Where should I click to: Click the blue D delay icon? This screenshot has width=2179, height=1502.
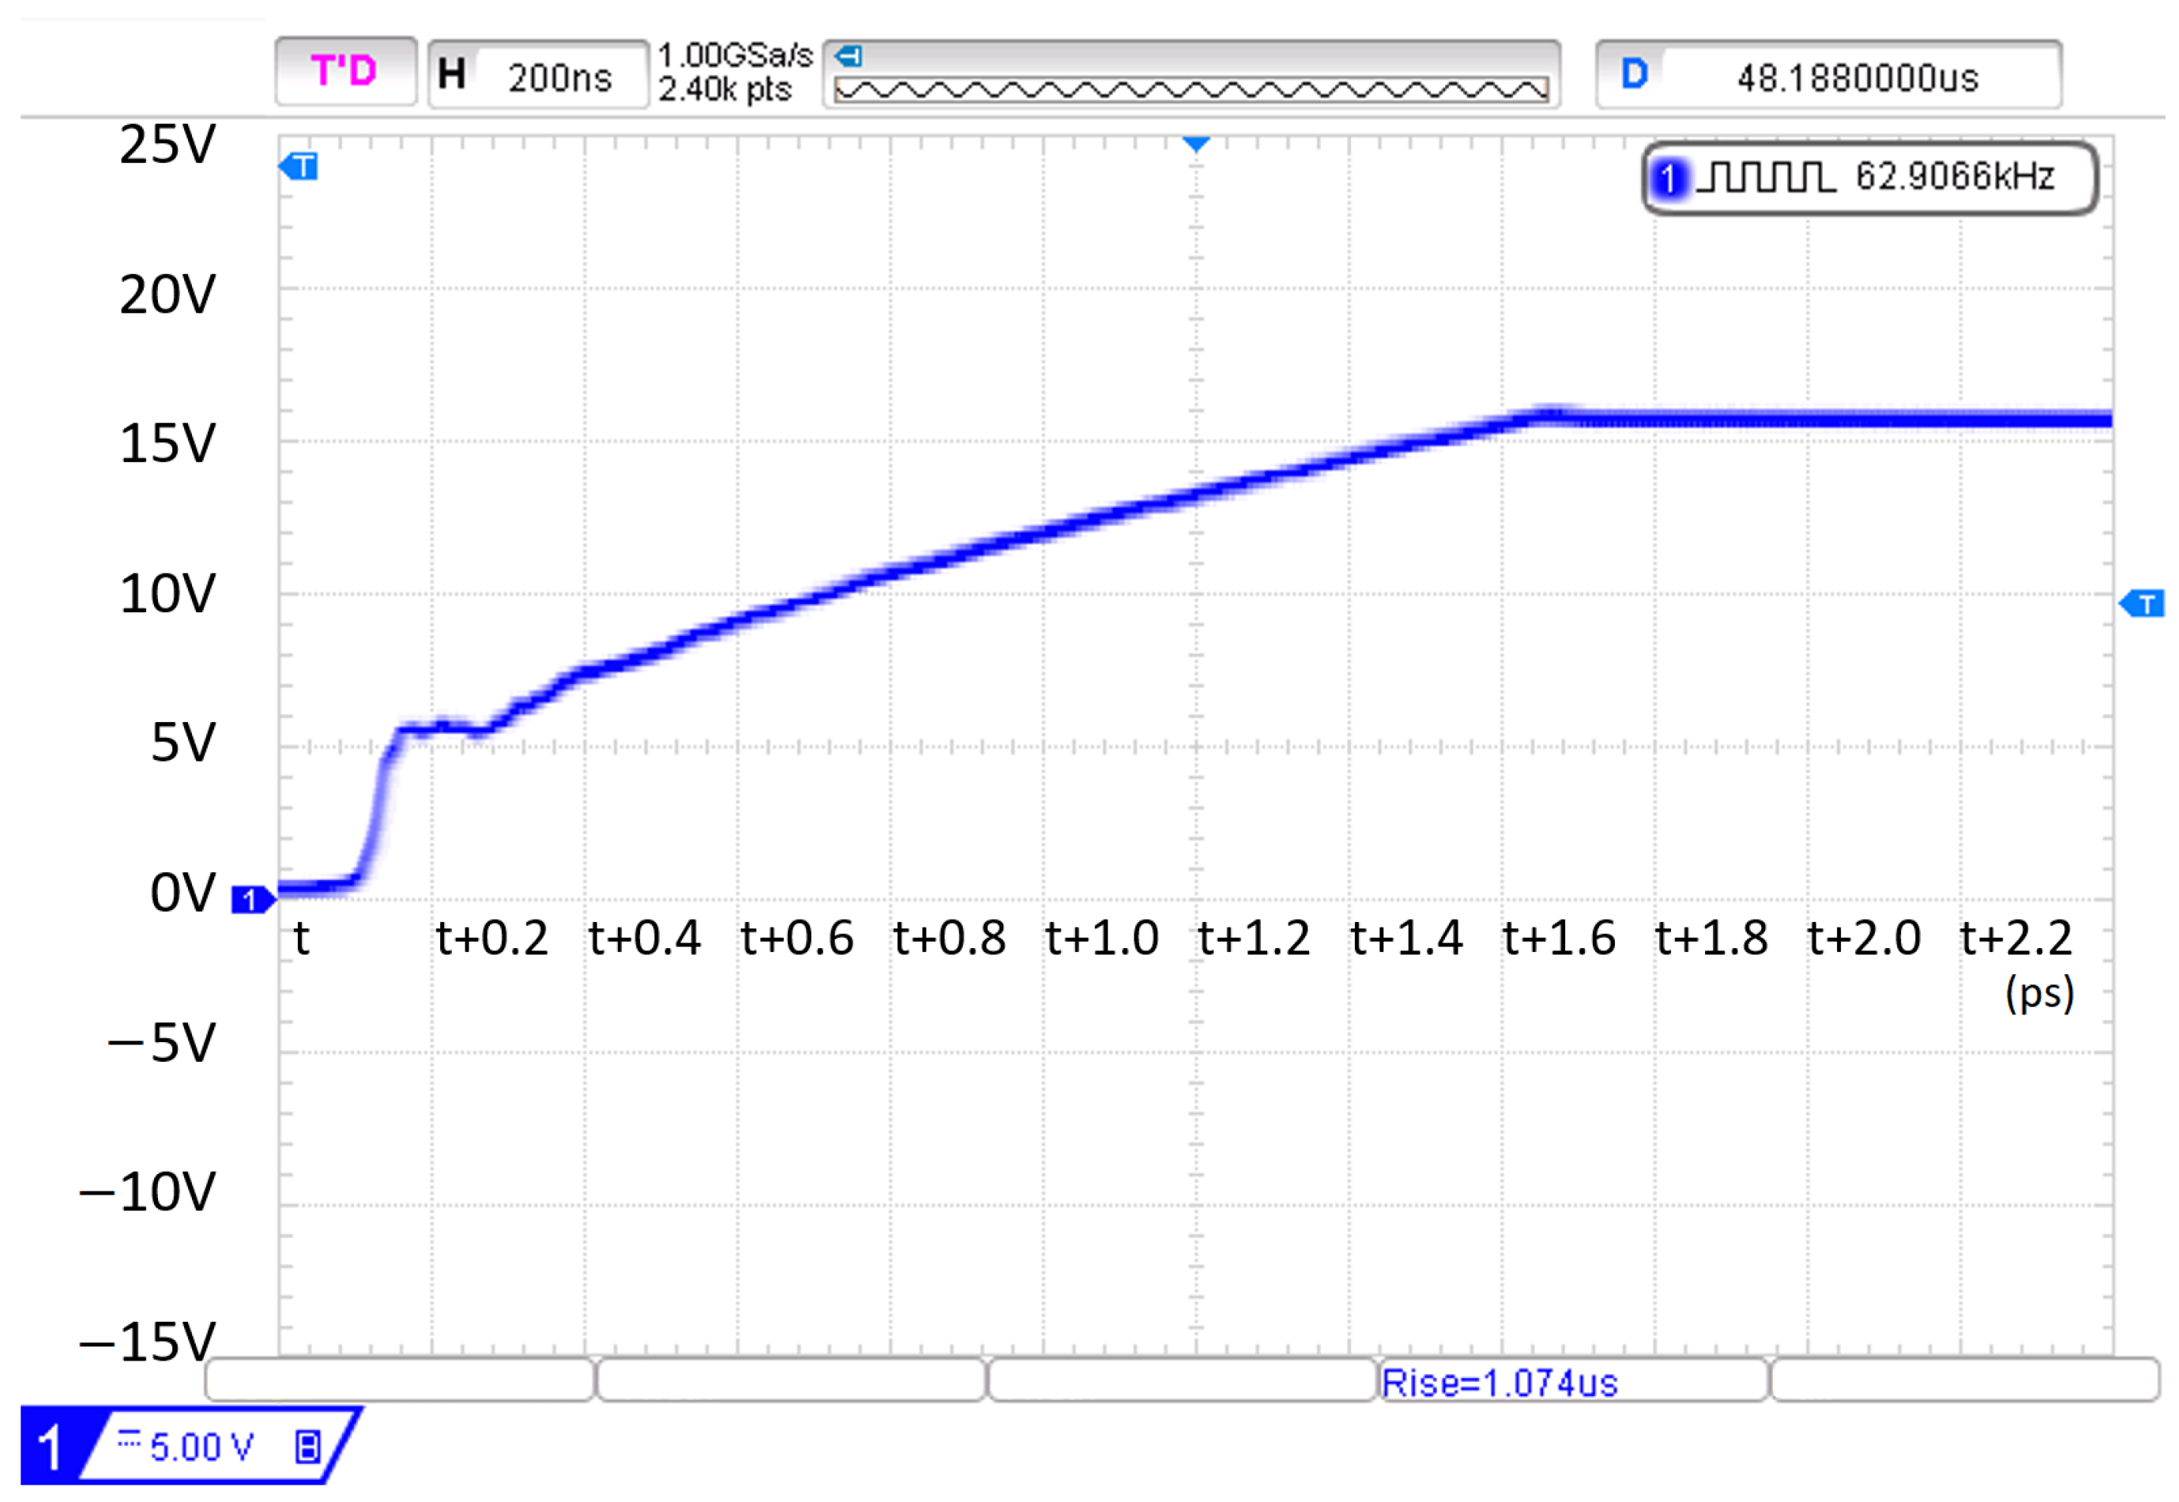[1634, 73]
